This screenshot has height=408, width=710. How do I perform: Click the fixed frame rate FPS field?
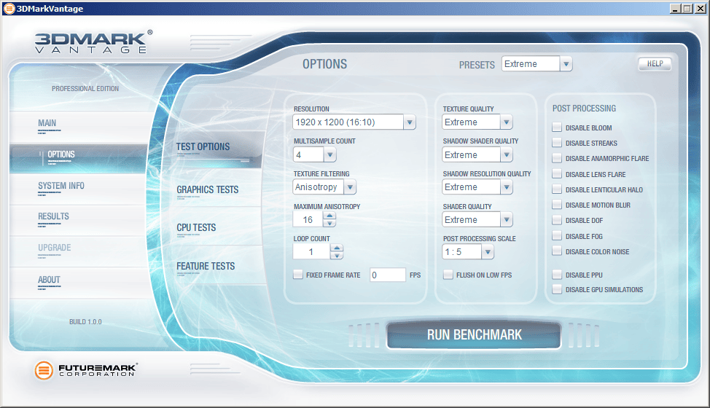click(388, 275)
